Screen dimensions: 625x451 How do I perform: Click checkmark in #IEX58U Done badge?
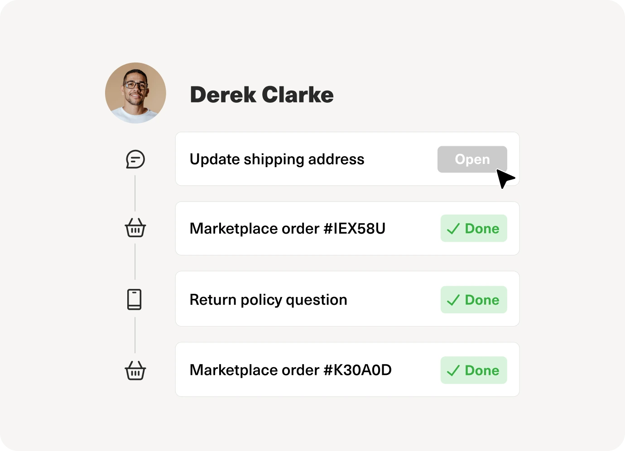click(x=453, y=229)
